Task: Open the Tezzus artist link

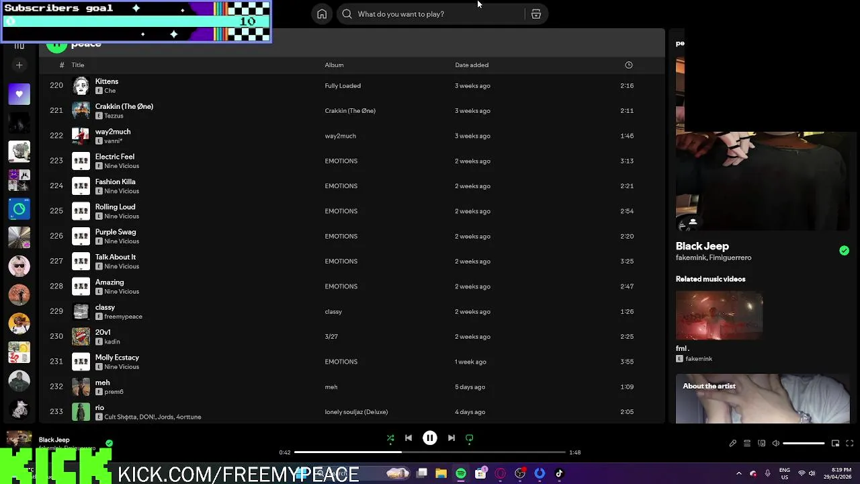Action: click(x=114, y=116)
